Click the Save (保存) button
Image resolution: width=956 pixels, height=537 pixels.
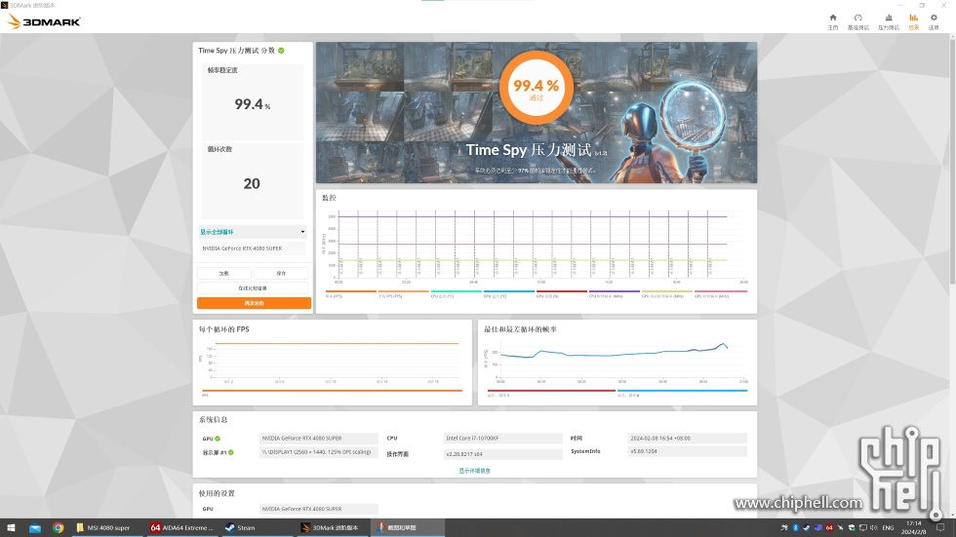(281, 273)
